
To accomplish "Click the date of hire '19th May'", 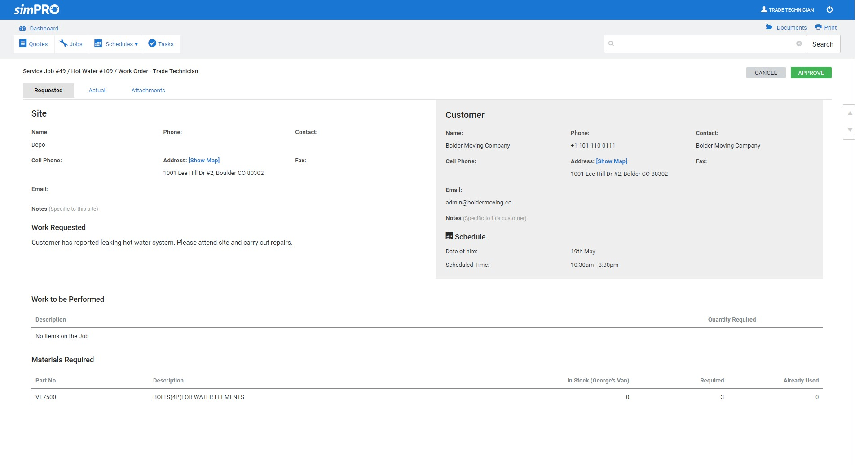I will coord(583,251).
